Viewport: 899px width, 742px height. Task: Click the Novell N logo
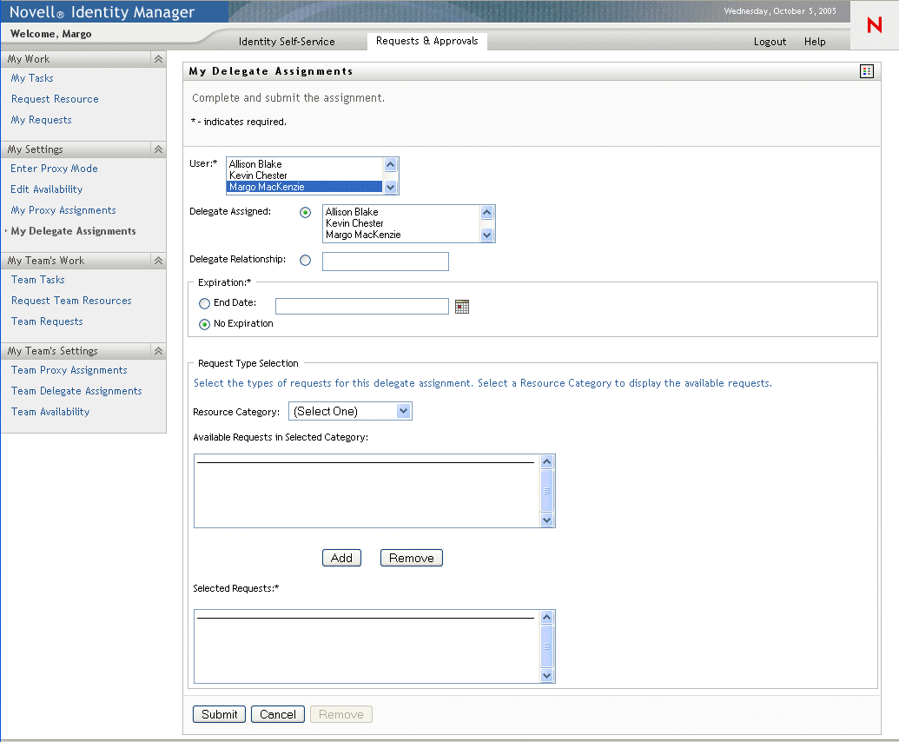point(875,24)
